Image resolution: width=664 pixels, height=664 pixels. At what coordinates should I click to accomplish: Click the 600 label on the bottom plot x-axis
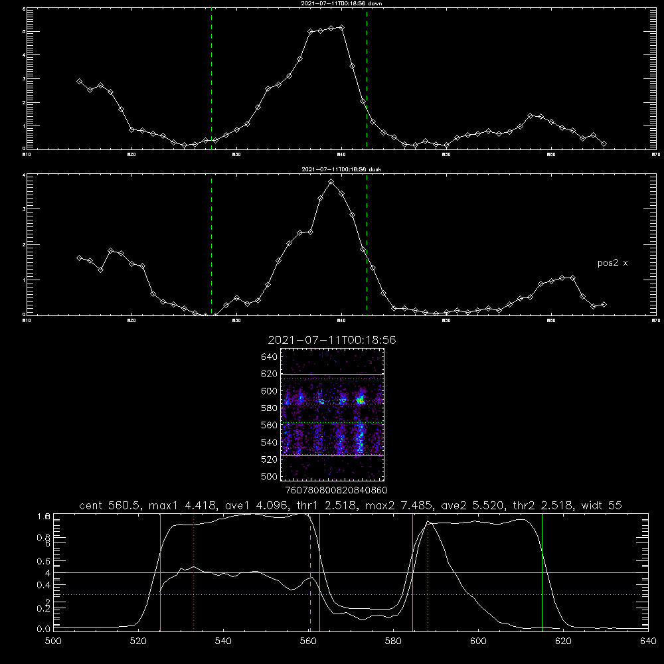tap(479, 641)
